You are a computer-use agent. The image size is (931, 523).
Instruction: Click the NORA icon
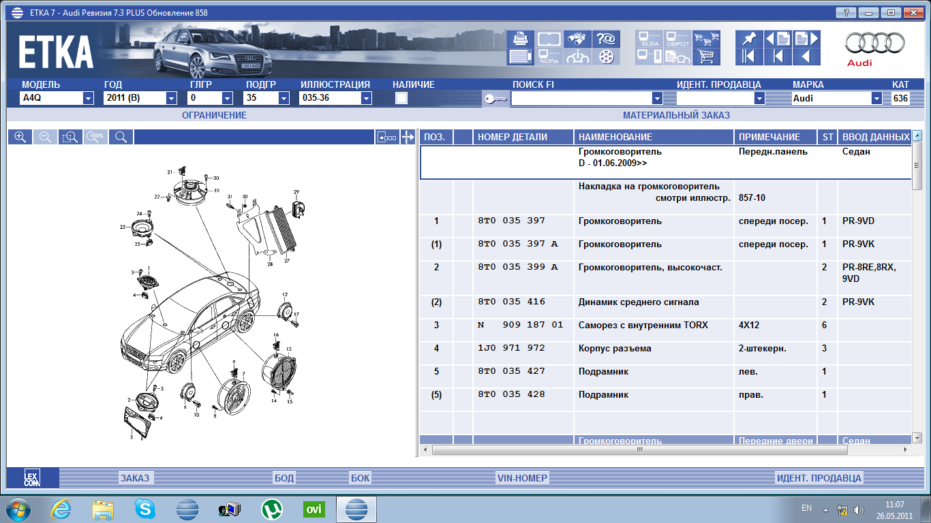549,57
